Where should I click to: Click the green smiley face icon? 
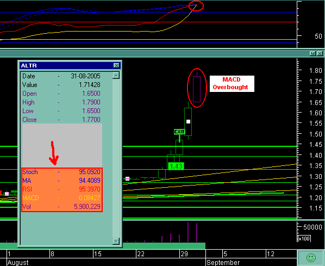click(x=311, y=258)
